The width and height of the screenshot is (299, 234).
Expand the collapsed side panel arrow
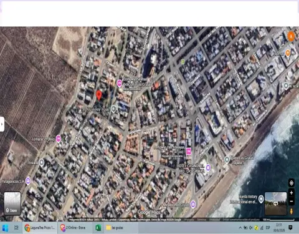pos(2,124)
